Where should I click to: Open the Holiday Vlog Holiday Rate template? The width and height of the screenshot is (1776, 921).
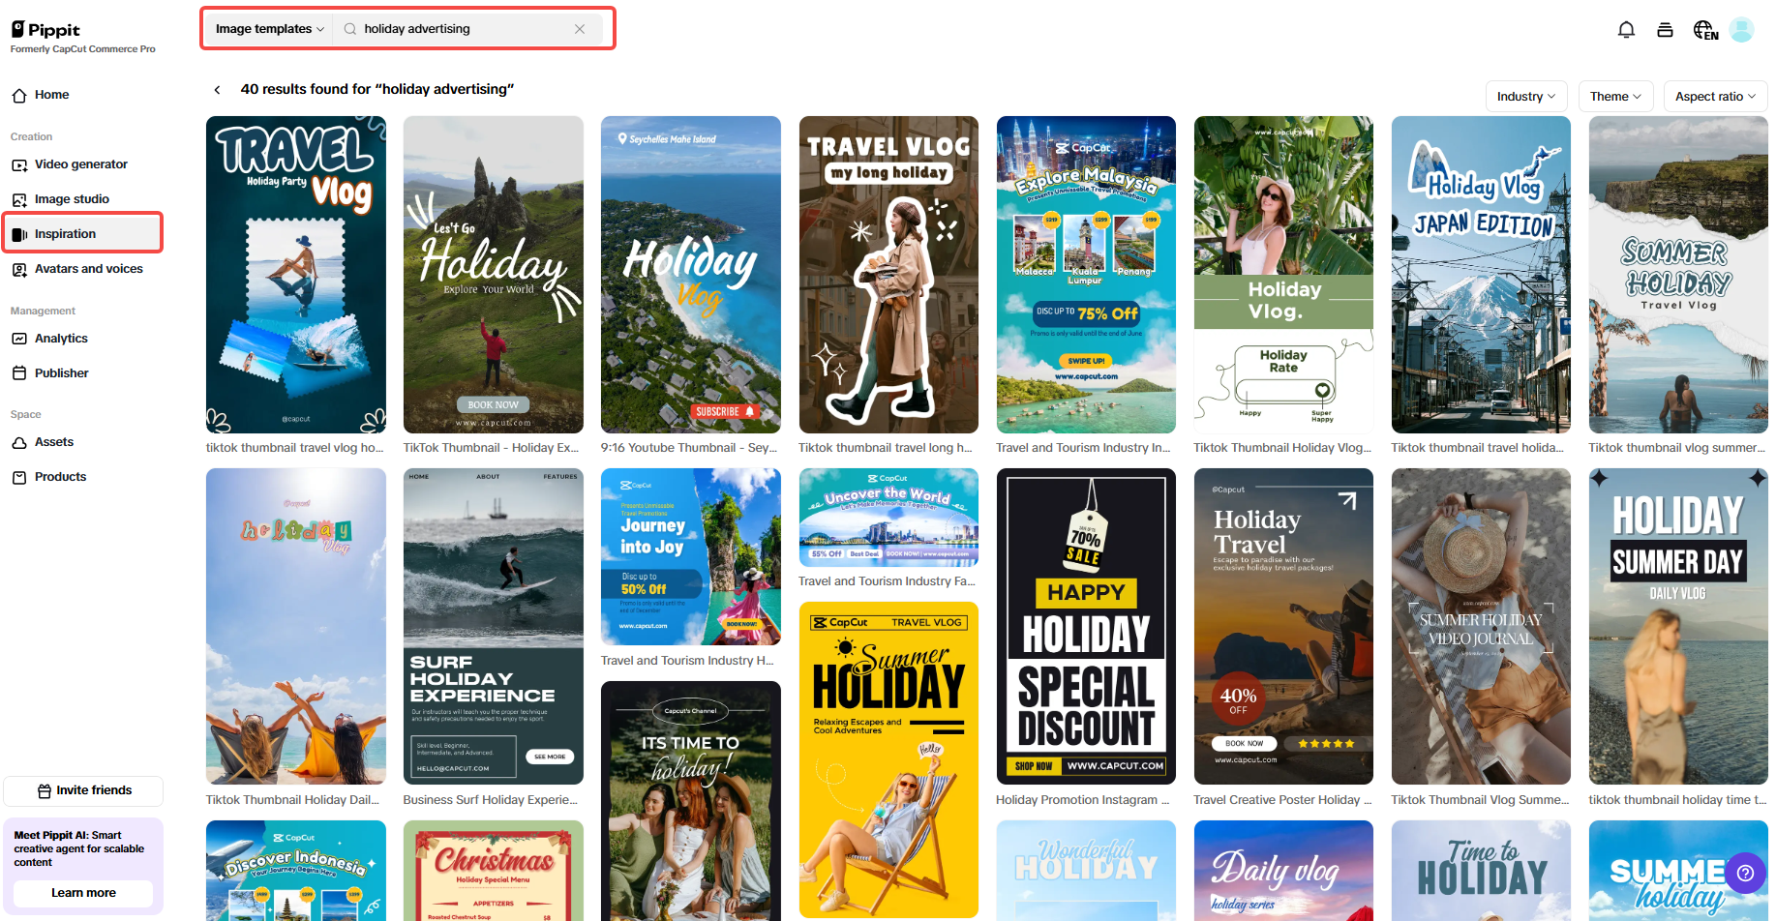pos(1283,275)
